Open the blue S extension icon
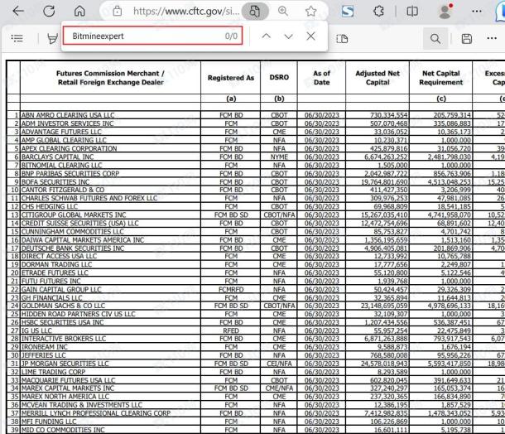The width and height of the screenshot is (505, 434). pyautogui.click(x=348, y=12)
